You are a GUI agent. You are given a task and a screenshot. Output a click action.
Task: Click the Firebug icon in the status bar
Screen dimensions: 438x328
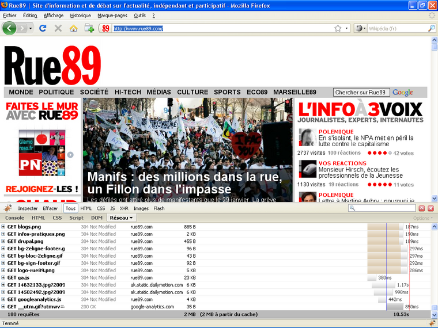[432, 323]
